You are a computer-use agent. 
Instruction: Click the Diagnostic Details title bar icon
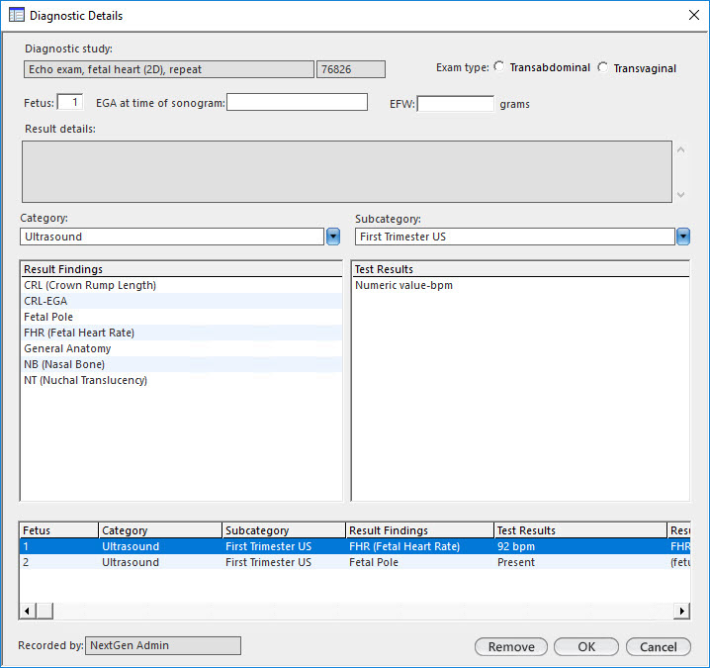point(17,15)
